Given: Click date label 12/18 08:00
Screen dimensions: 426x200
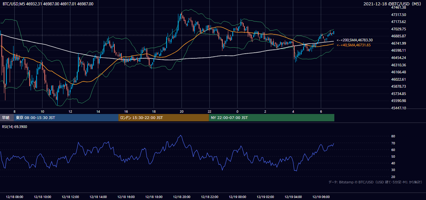Looking at the screenshot, I should click(x=14, y=197).
